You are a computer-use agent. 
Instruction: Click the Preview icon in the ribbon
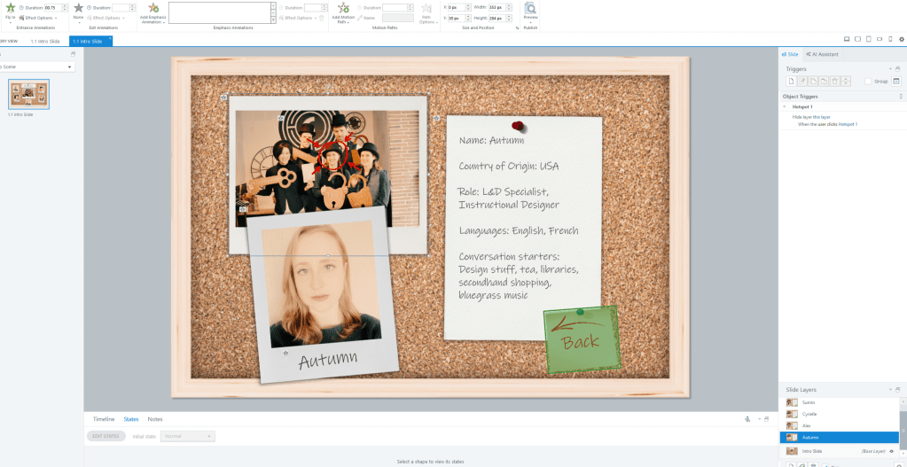(x=530, y=9)
